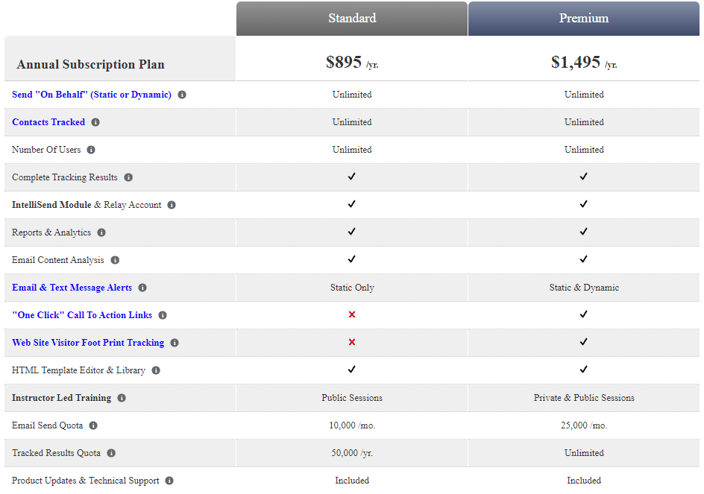704x494 pixels.
Task: Click Premium checkmark for Complete Tracking Results
Action: click(584, 177)
